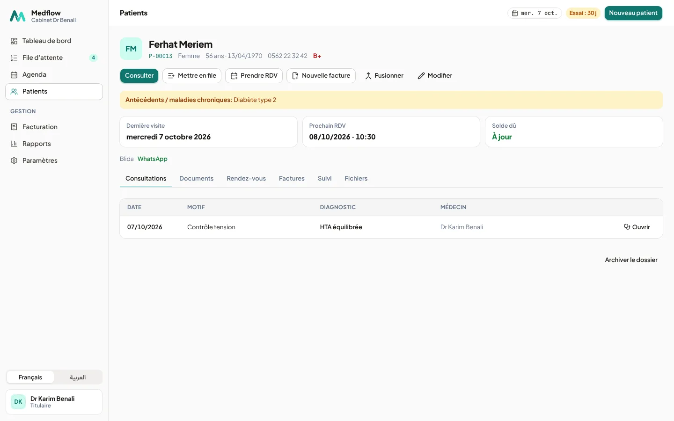Switch to the Suivi tab

(324, 179)
